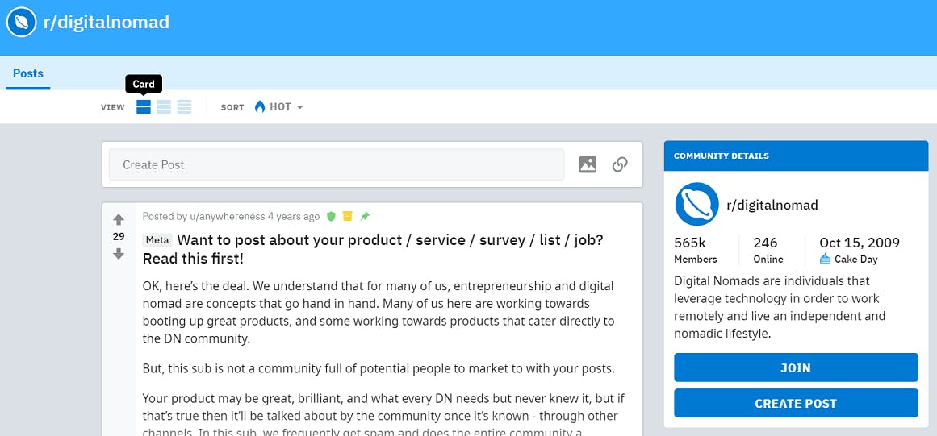Switch to Classic view layout icon
The height and width of the screenshot is (436, 937).
(x=164, y=106)
